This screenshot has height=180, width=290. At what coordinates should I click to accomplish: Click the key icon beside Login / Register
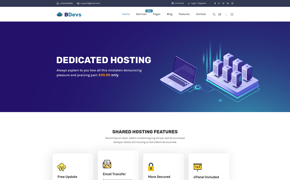click(x=189, y=4)
